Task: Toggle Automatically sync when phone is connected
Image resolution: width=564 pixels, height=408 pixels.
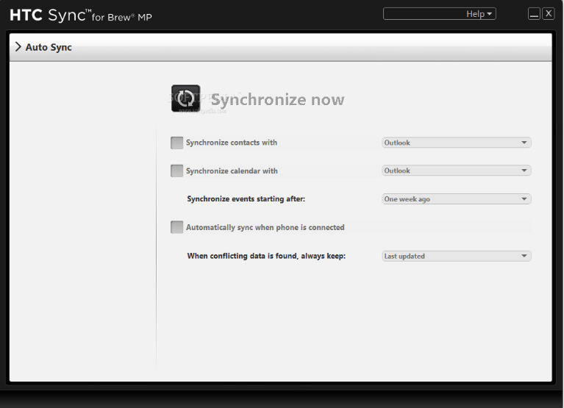Action: [x=176, y=227]
